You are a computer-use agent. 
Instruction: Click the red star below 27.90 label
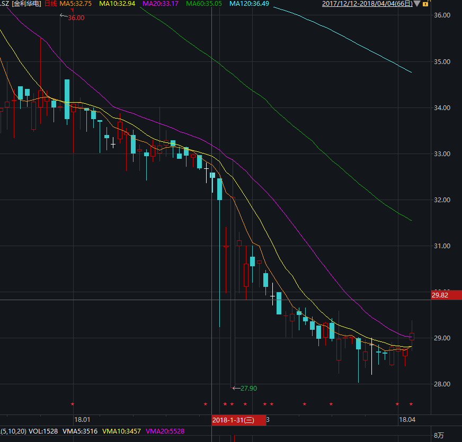(x=245, y=404)
